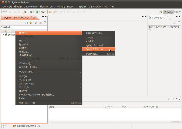Click the perspective icon next to Pydev
The height and width of the screenshot is (129, 182).
tap(176, 12)
